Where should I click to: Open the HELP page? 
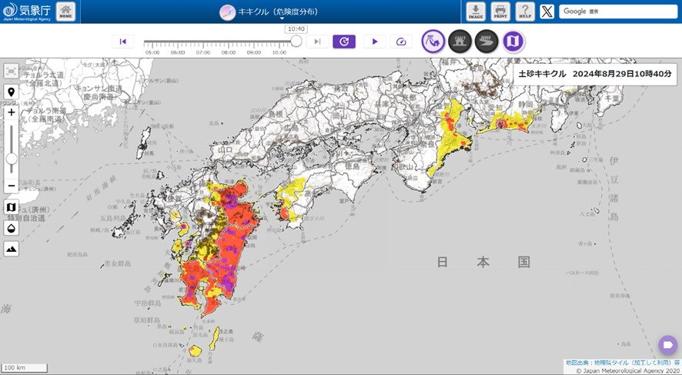525,12
